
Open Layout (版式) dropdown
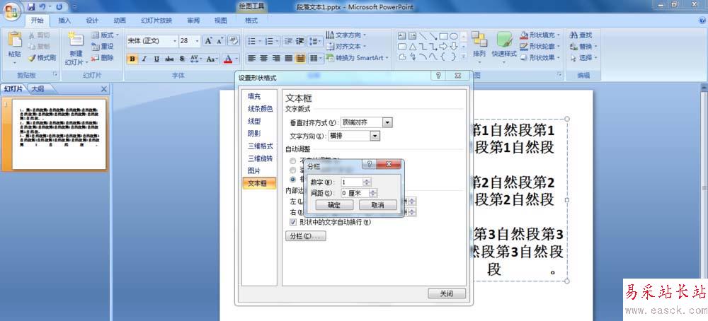point(105,35)
